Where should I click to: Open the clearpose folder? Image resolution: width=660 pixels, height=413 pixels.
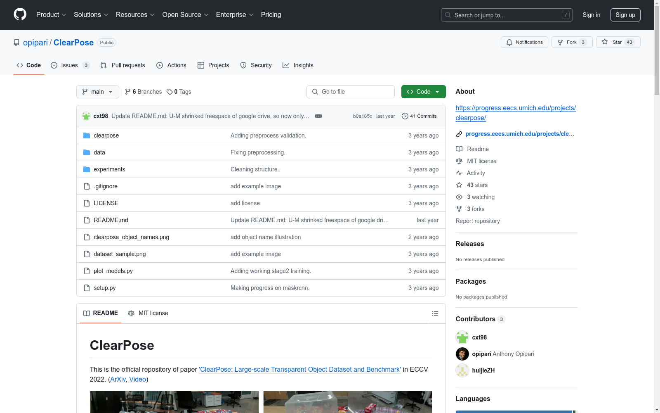click(x=106, y=135)
